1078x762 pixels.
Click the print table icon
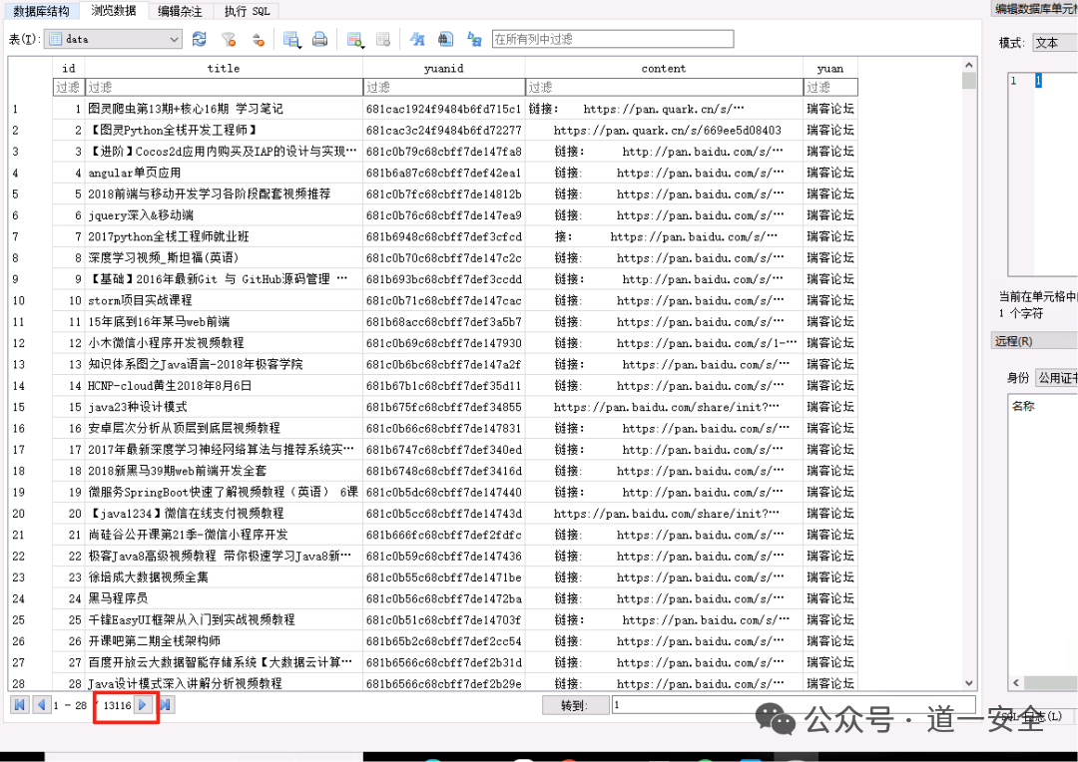pyautogui.click(x=319, y=39)
